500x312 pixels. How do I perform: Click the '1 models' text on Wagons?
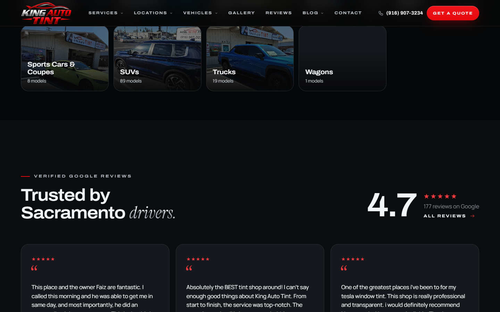click(314, 81)
